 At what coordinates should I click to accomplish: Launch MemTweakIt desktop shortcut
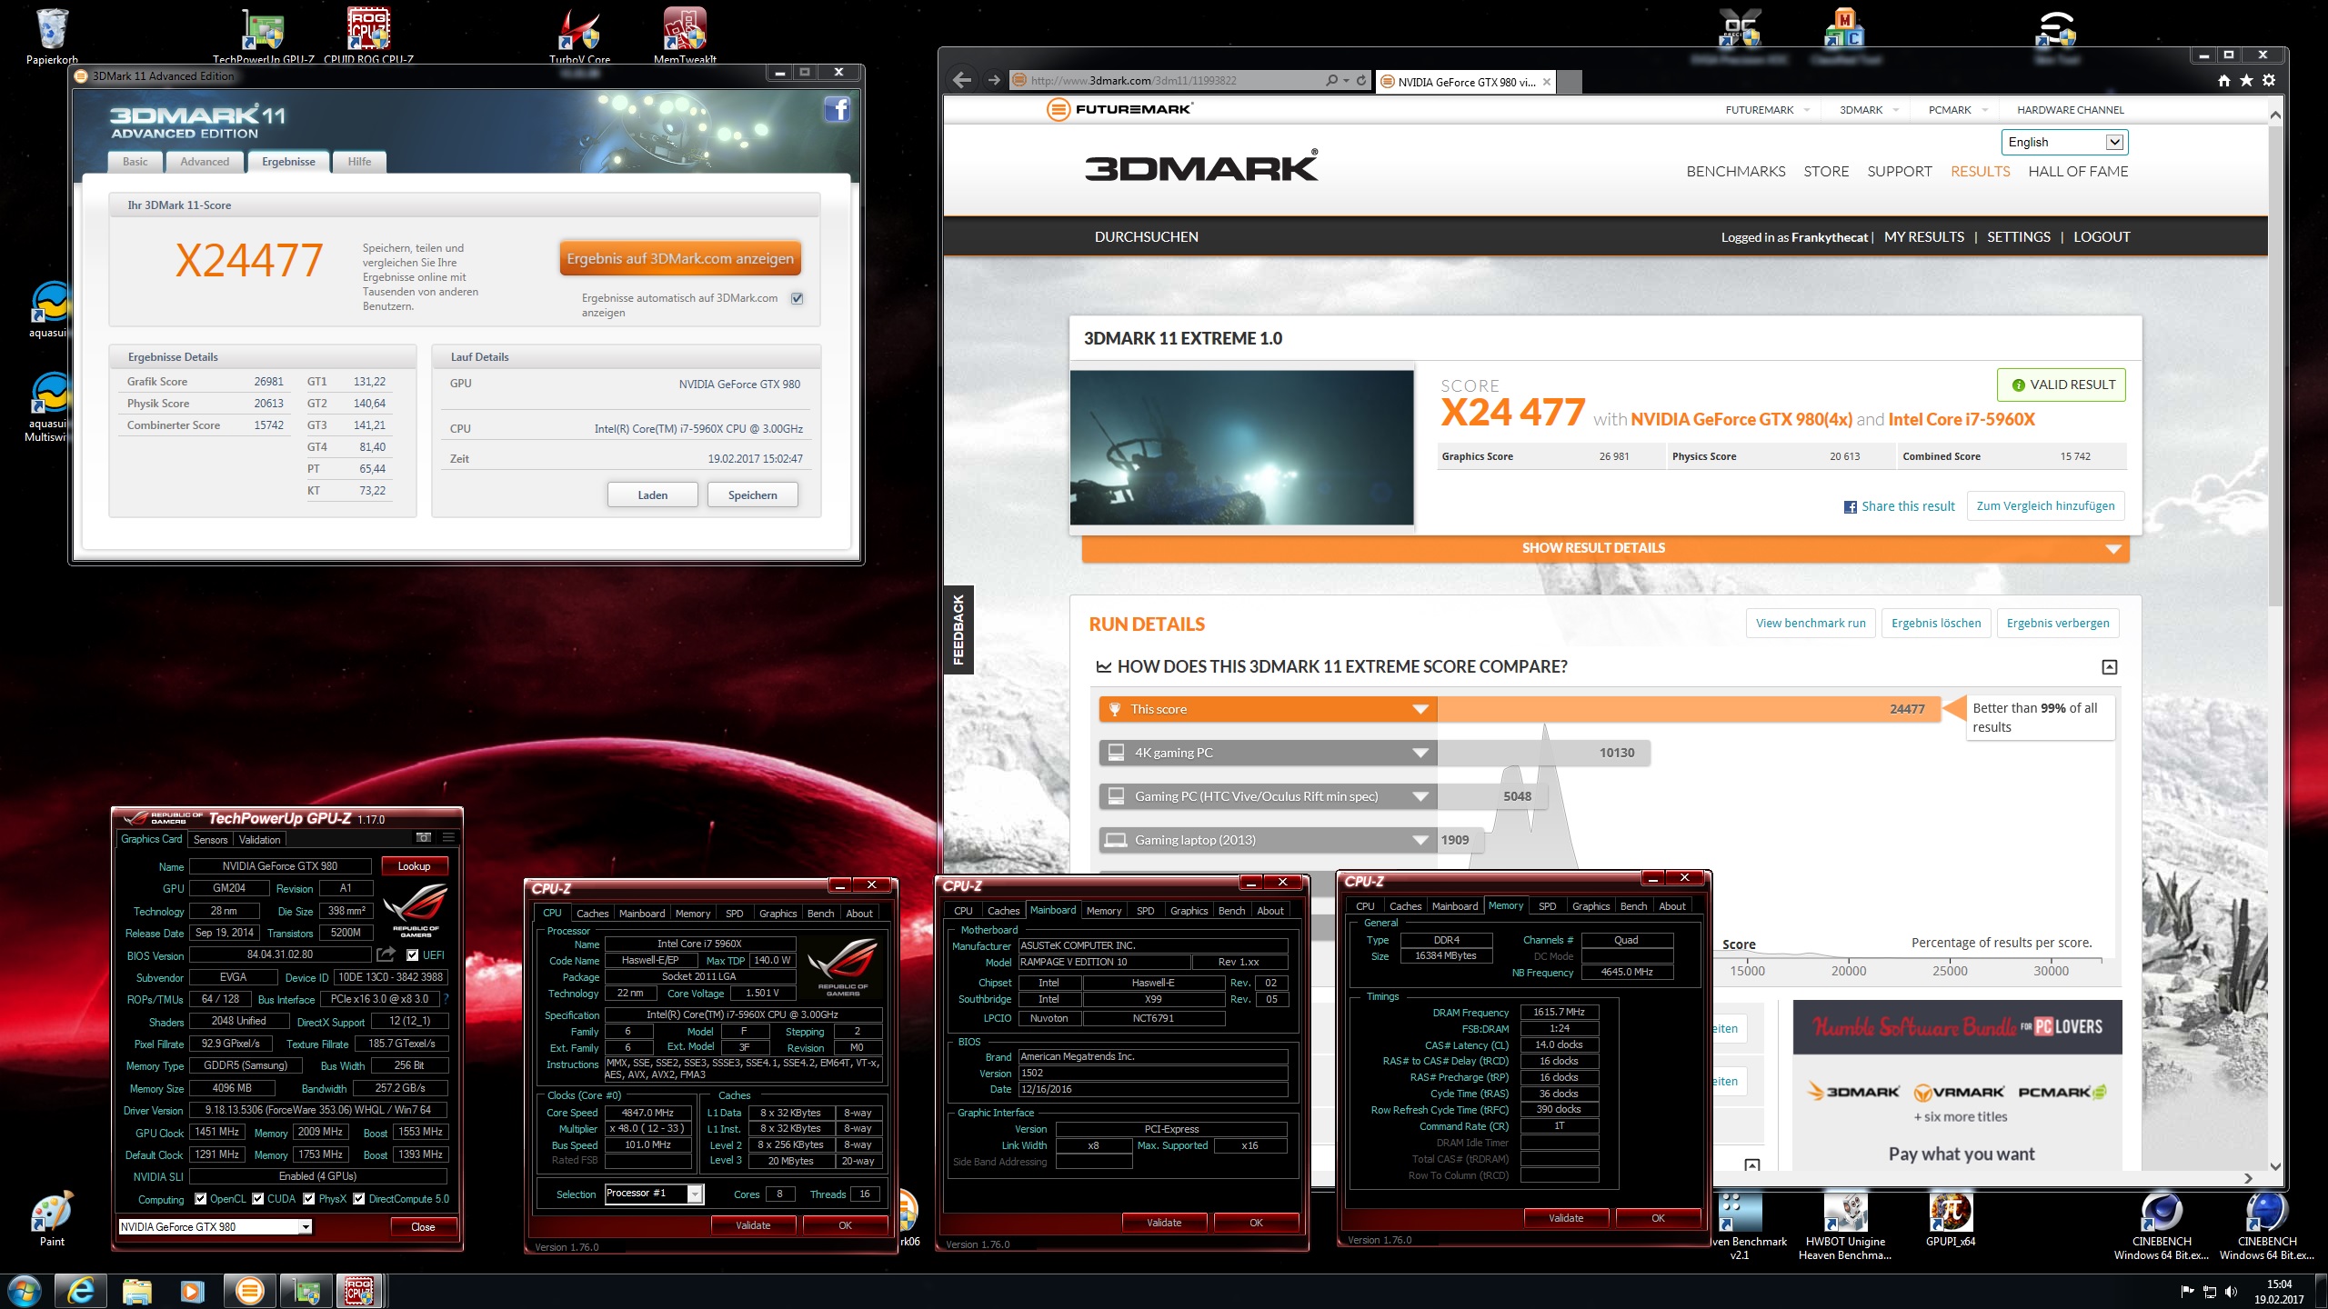point(685,35)
